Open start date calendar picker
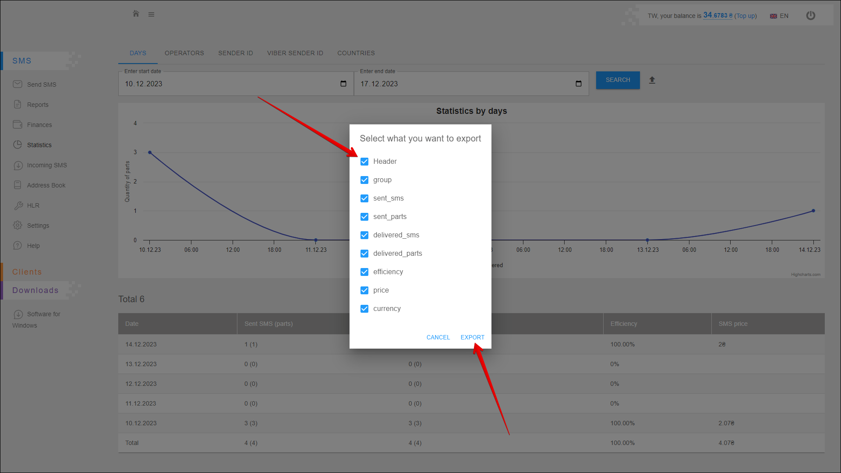The image size is (841, 473). pos(343,84)
